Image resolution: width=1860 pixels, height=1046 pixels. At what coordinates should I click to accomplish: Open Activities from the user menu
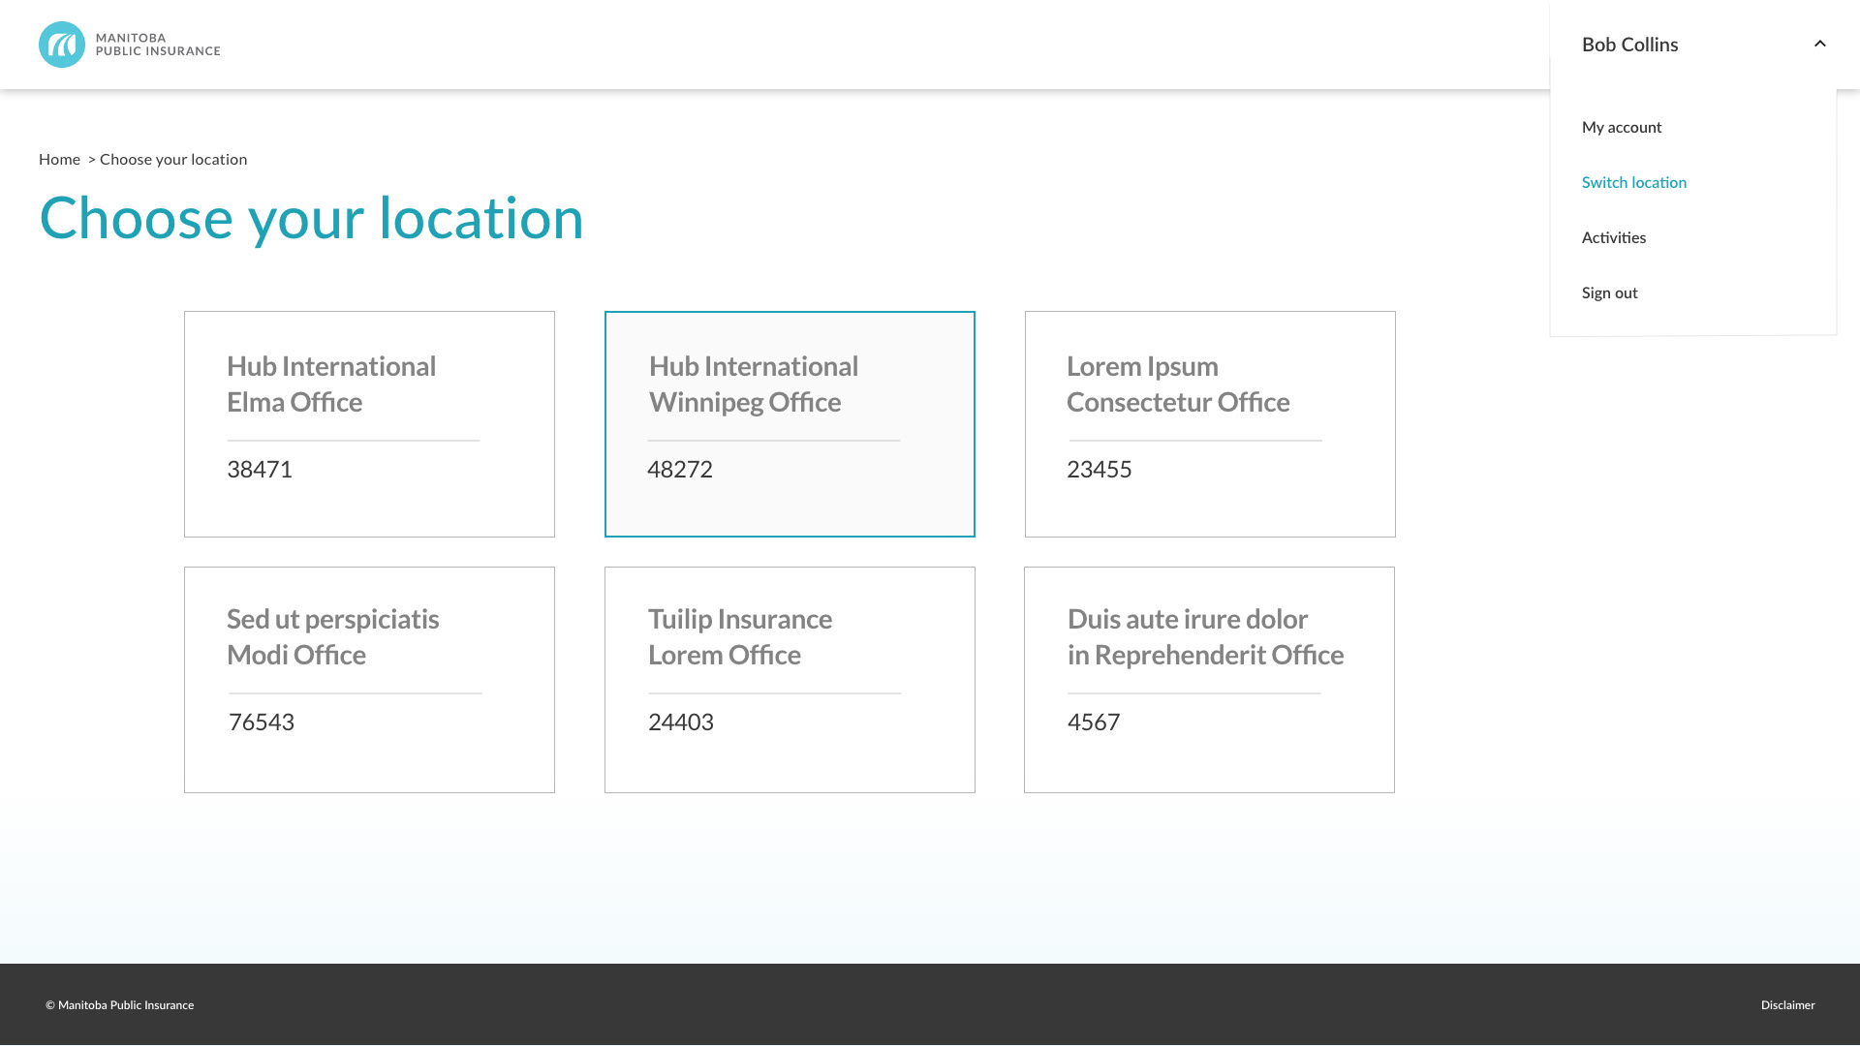[x=1614, y=237]
